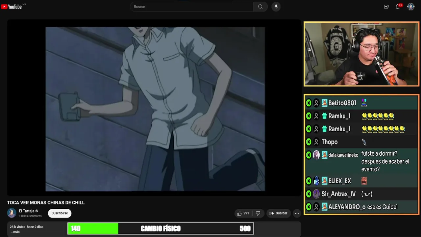Click the Suscribirse button
The width and height of the screenshot is (421, 237).
(x=60, y=213)
